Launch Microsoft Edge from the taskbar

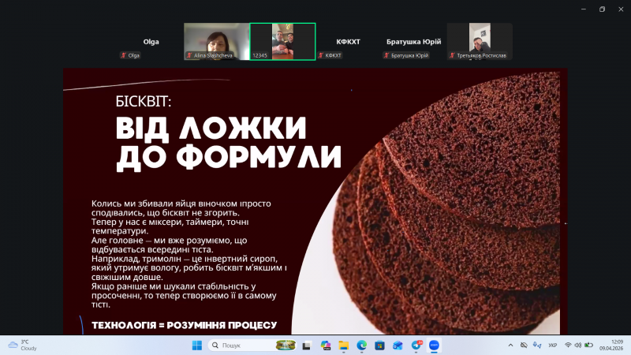coord(362,346)
